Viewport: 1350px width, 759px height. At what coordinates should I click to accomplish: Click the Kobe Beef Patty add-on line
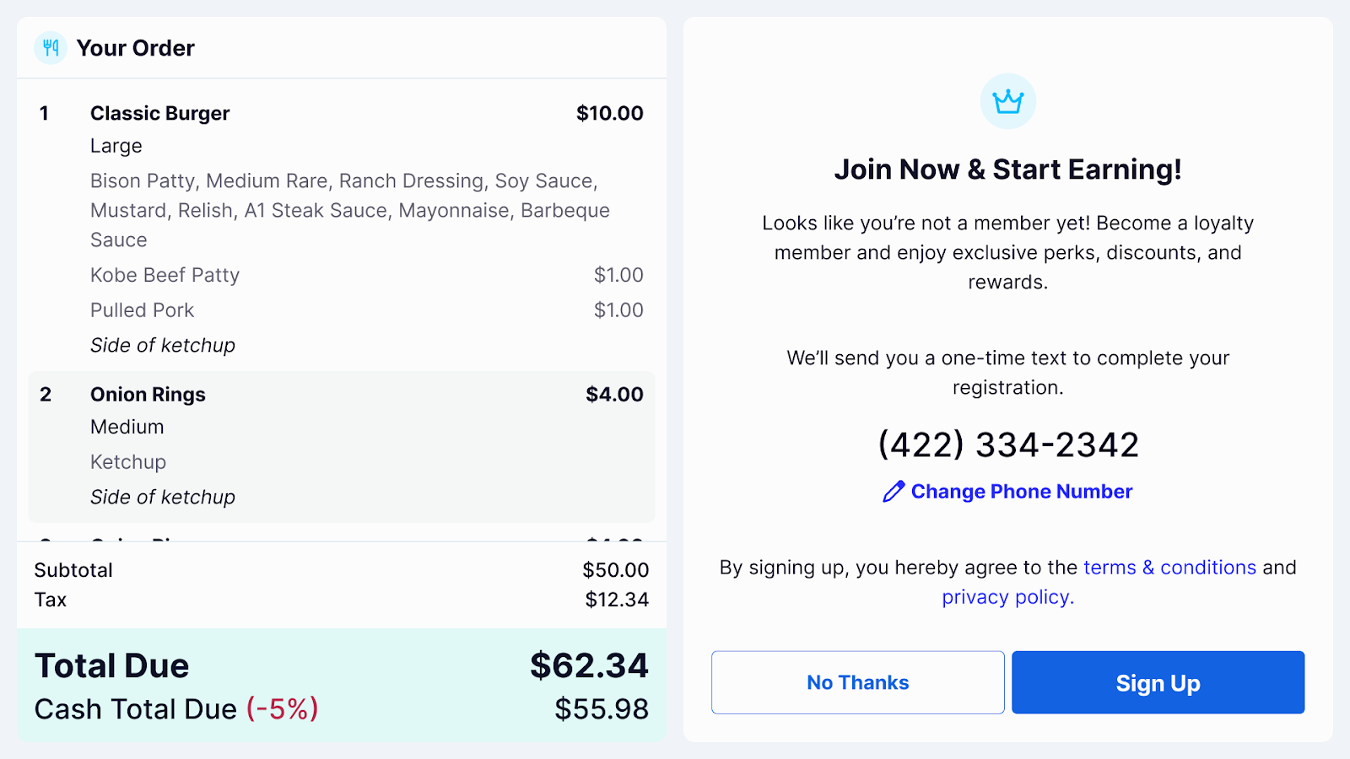(x=165, y=276)
